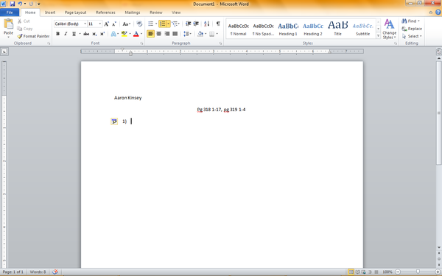Toggle numbered list formatting
Image resolution: width=442 pixels, height=276 pixels.
coord(162,24)
